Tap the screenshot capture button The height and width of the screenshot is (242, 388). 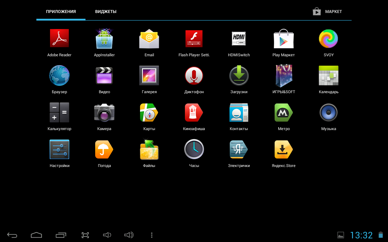(85, 235)
